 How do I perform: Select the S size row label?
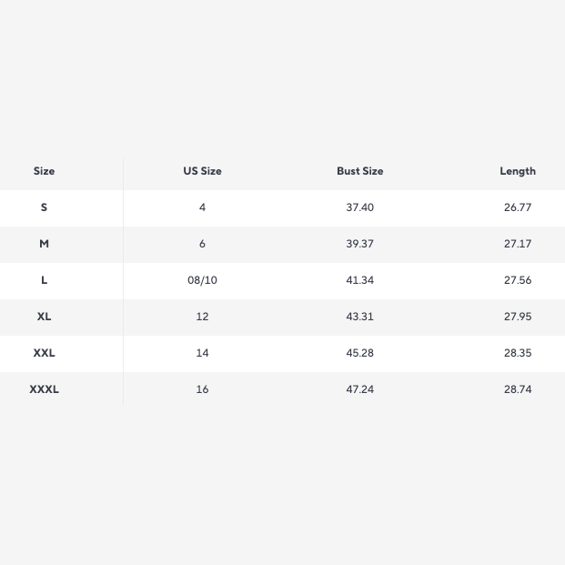44,207
